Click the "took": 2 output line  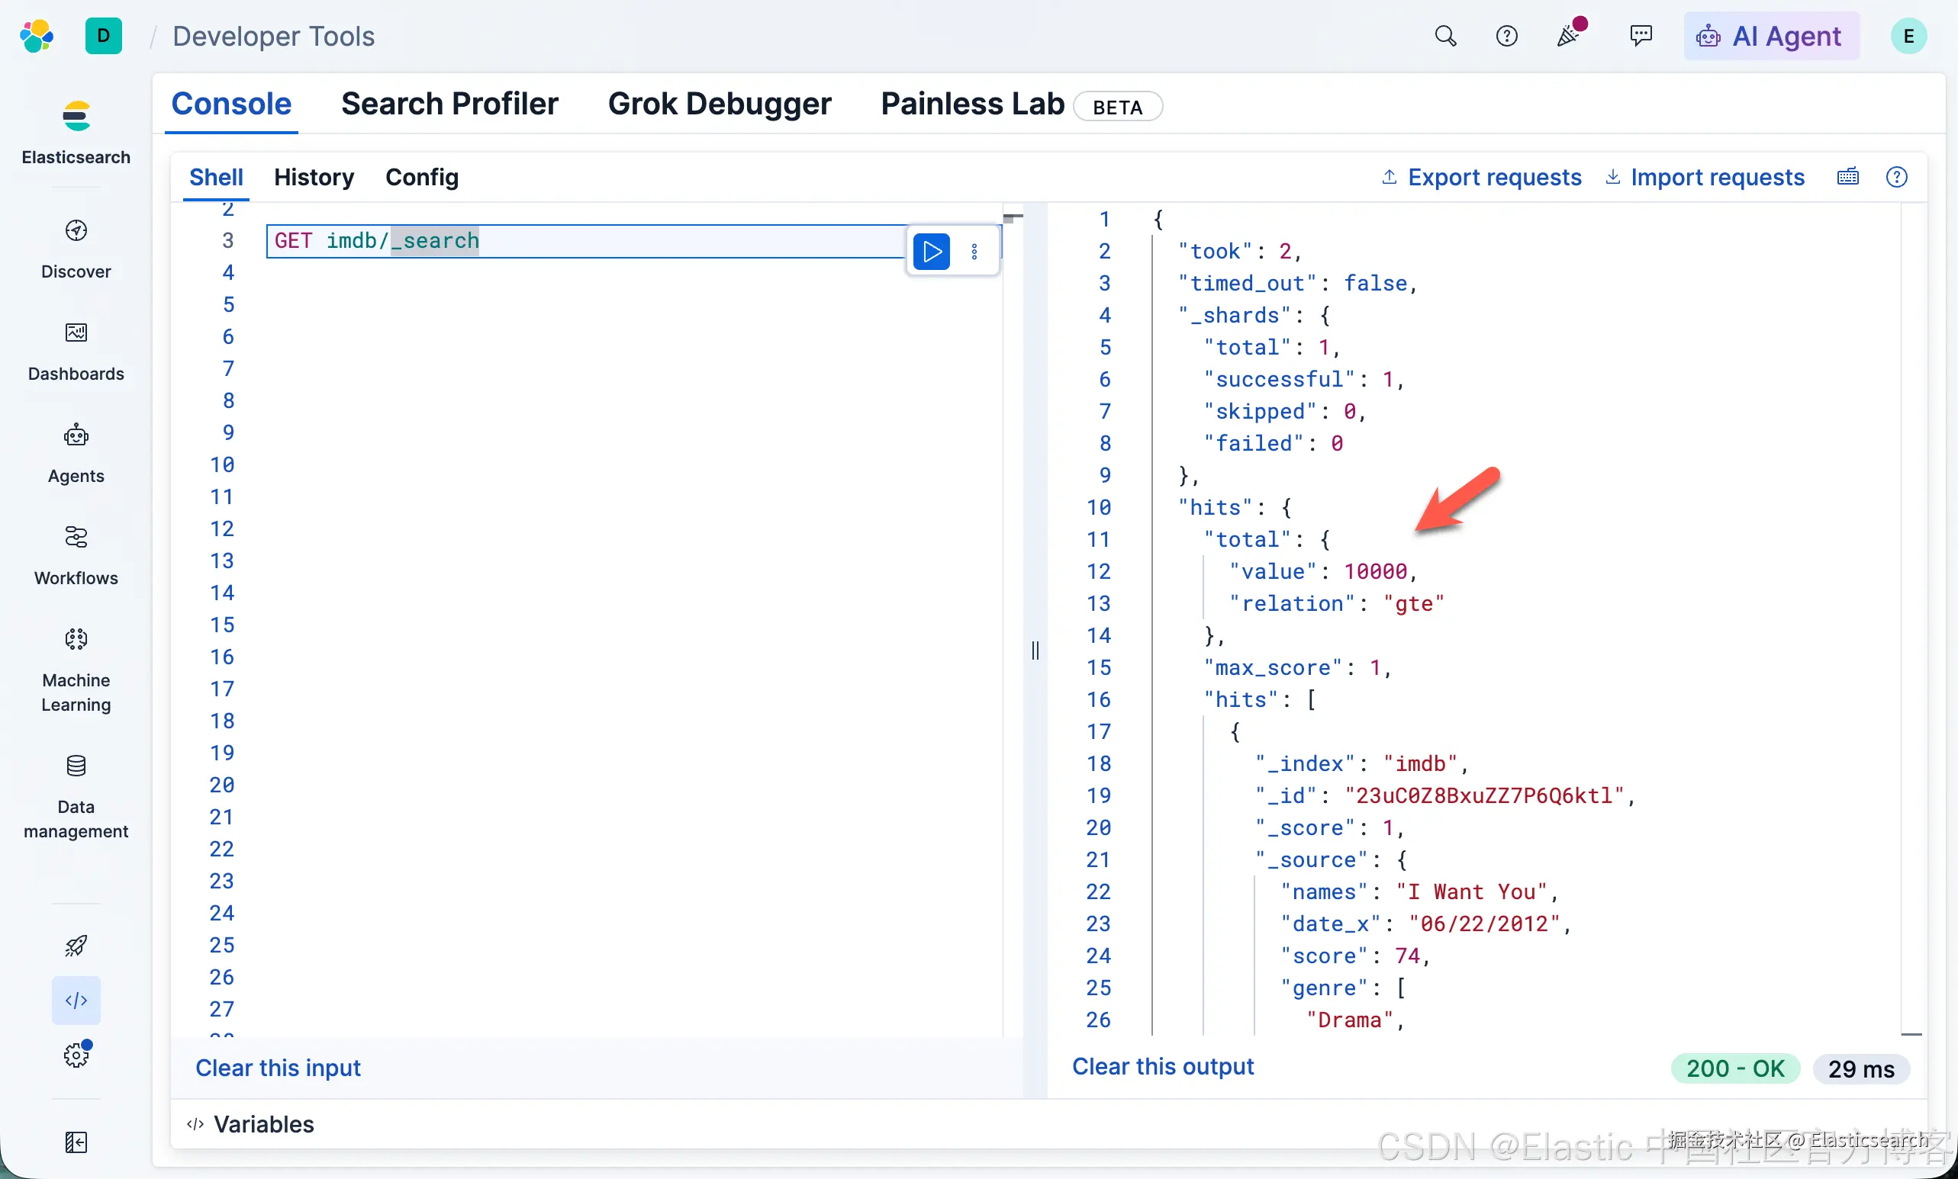tap(1240, 251)
